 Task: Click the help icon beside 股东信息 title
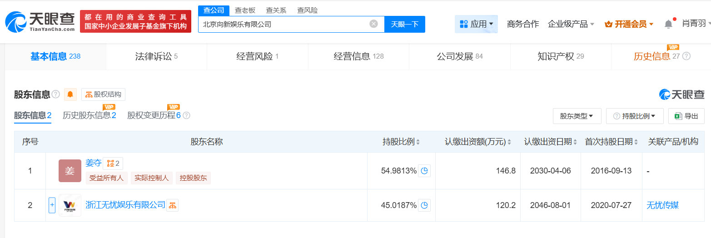[56, 94]
